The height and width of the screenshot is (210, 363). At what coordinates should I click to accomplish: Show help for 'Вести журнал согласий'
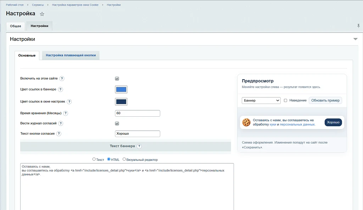(x=61, y=123)
